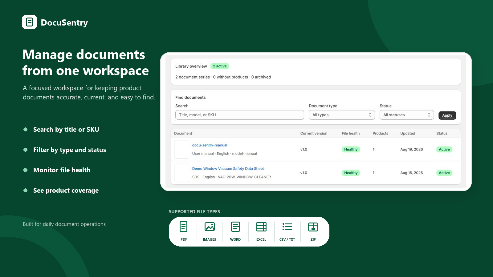This screenshot has height=277, width=493.
Task: Click the 'Monitor file health' feature
Action: [62, 170]
